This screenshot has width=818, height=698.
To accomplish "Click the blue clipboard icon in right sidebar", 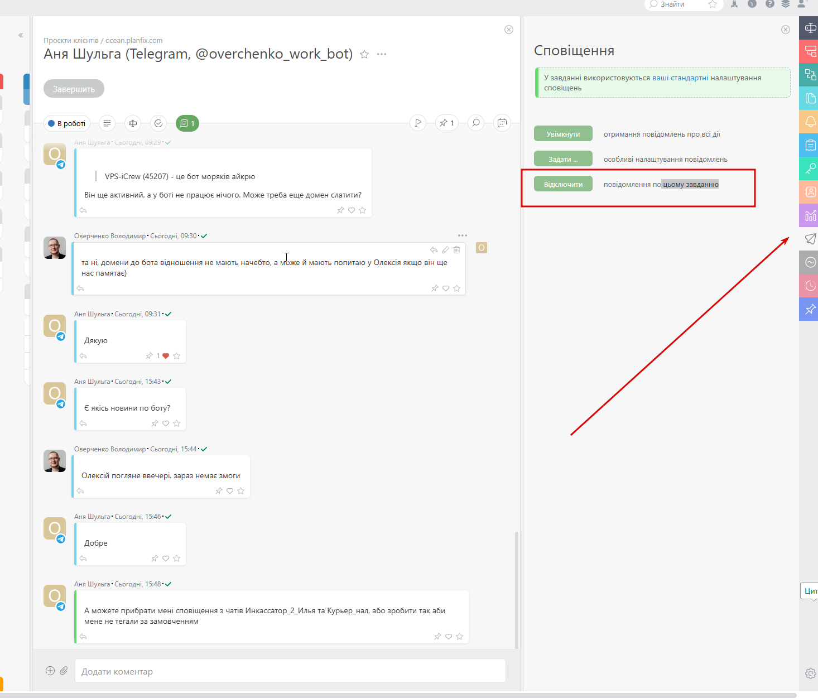I will click(x=810, y=145).
